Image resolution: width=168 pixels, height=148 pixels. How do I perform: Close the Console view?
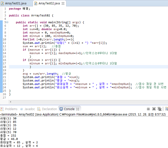coord(78,109)
